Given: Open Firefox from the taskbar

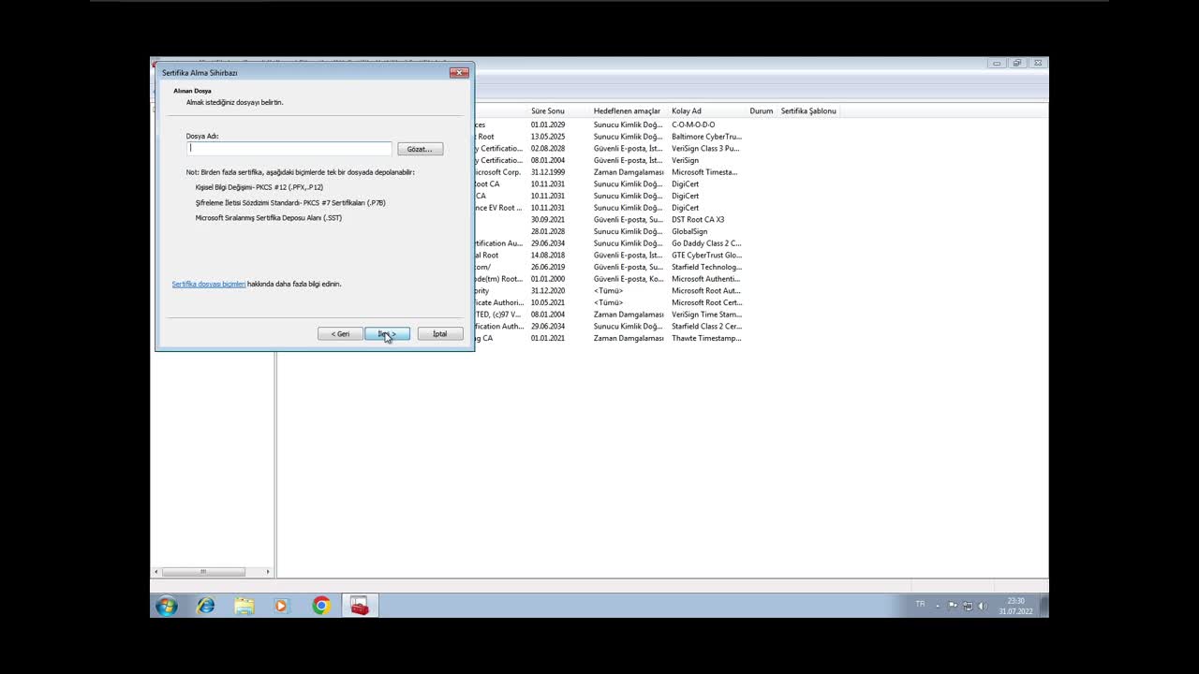Looking at the screenshot, I should [166, 606].
